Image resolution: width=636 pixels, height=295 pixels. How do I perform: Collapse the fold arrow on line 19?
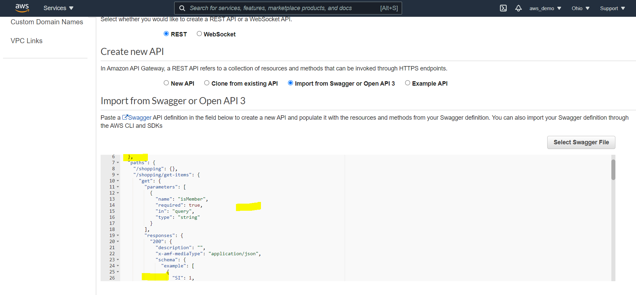point(118,235)
